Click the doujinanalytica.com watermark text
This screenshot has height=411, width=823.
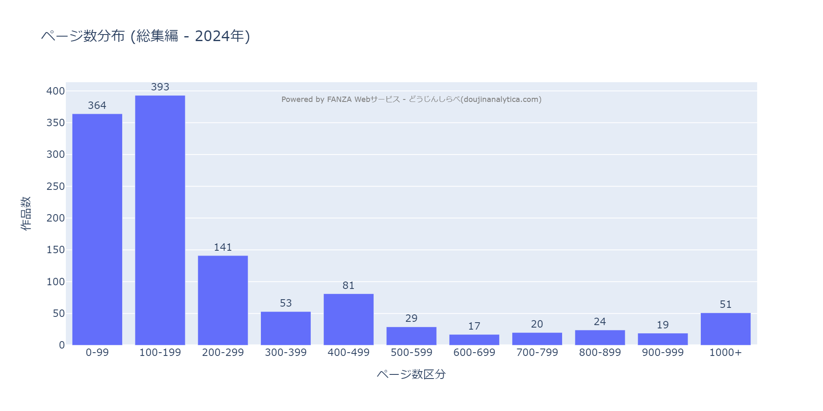click(411, 99)
